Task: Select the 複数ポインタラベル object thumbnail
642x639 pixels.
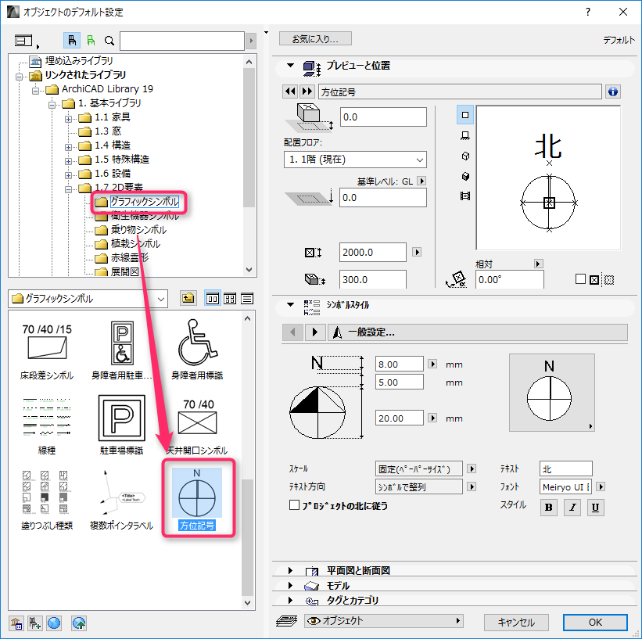Action: pos(122,493)
